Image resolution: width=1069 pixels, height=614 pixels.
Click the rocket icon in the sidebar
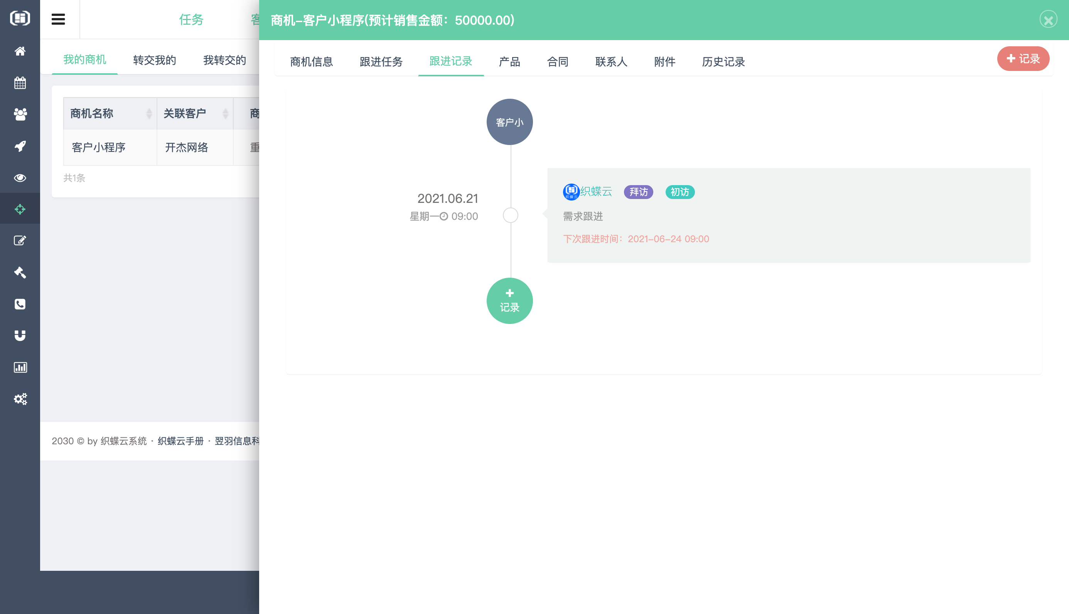coord(20,146)
